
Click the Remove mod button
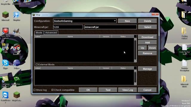(147, 53)
